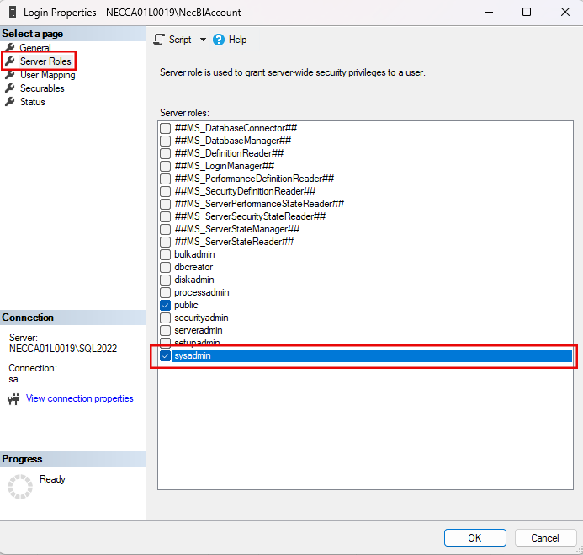Click the Cancel button
Viewport: 583px width, 555px height.
click(x=544, y=537)
